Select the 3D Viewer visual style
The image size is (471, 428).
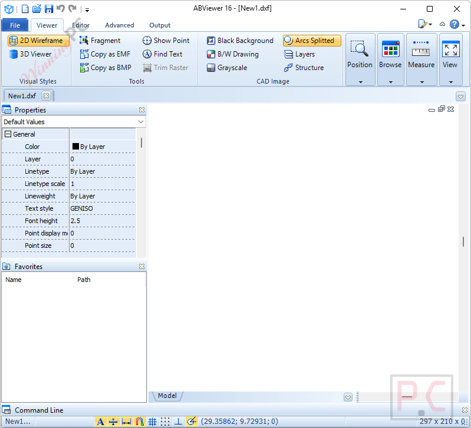pyautogui.click(x=30, y=54)
